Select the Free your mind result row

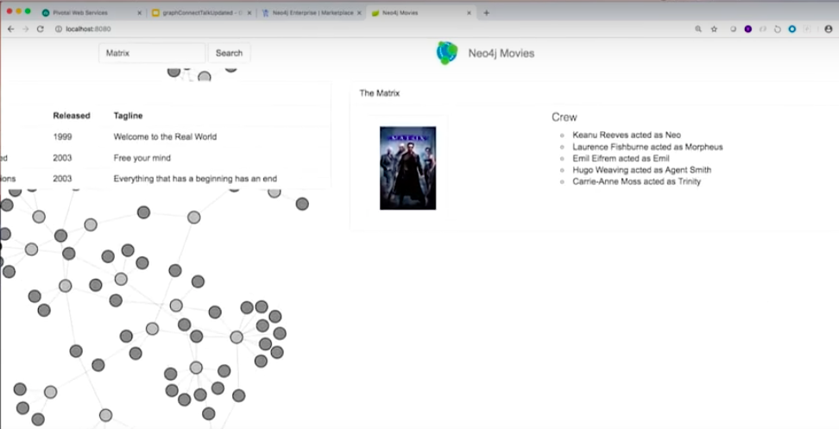point(165,158)
